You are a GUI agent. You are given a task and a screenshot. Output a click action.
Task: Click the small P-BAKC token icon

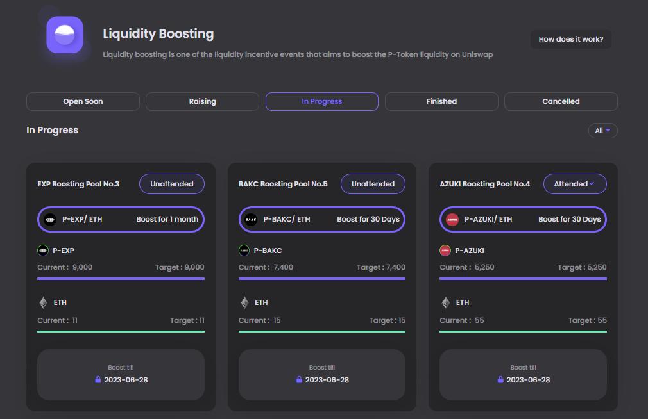[244, 251]
